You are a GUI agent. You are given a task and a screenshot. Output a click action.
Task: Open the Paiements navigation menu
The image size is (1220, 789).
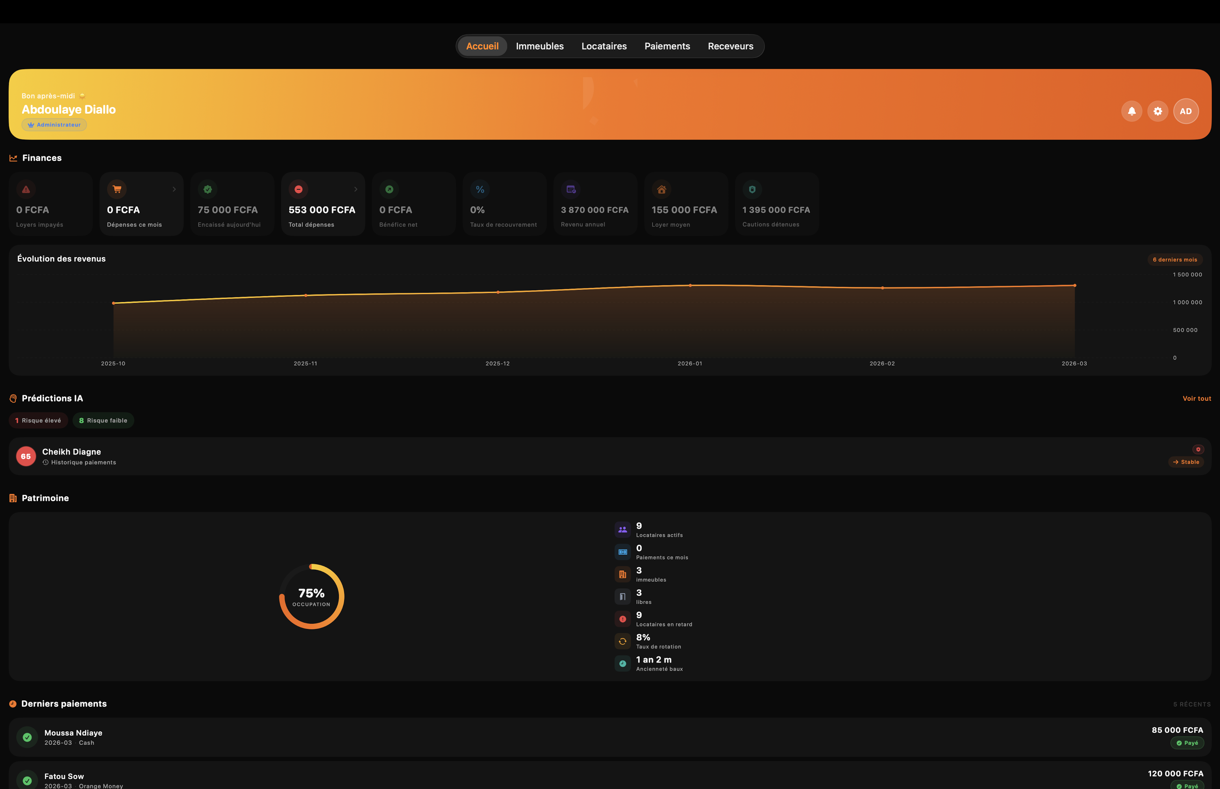coord(666,46)
